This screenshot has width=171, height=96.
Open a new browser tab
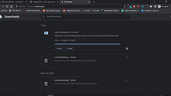coord(94,2)
